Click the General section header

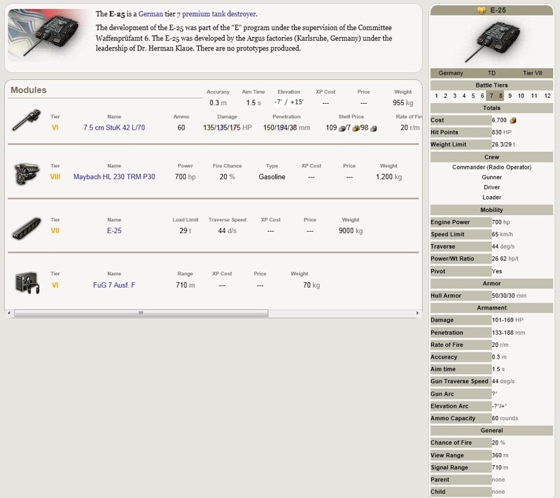[491, 431]
